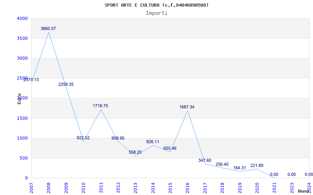This screenshot has height=195, width=313.
Task: Click the 2015 x-axis year label
Action: [x=170, y=188]
